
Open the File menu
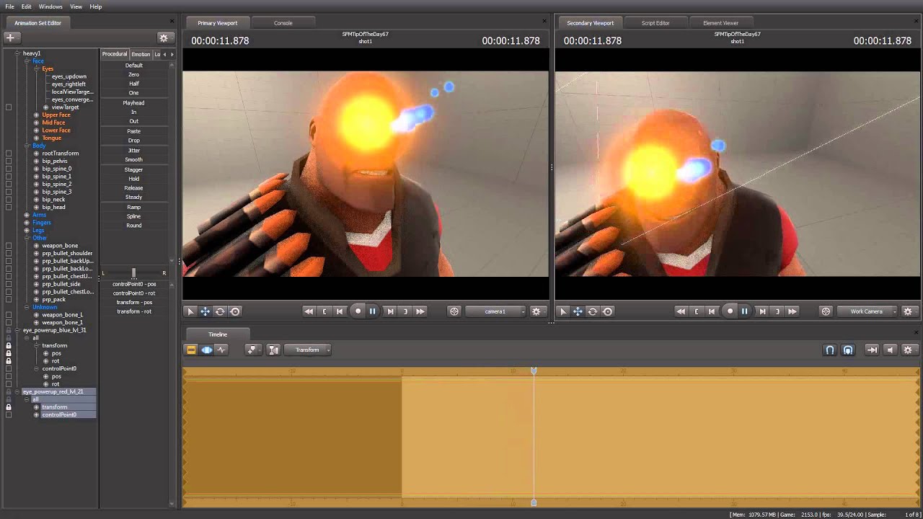click(x=9, y=6)
